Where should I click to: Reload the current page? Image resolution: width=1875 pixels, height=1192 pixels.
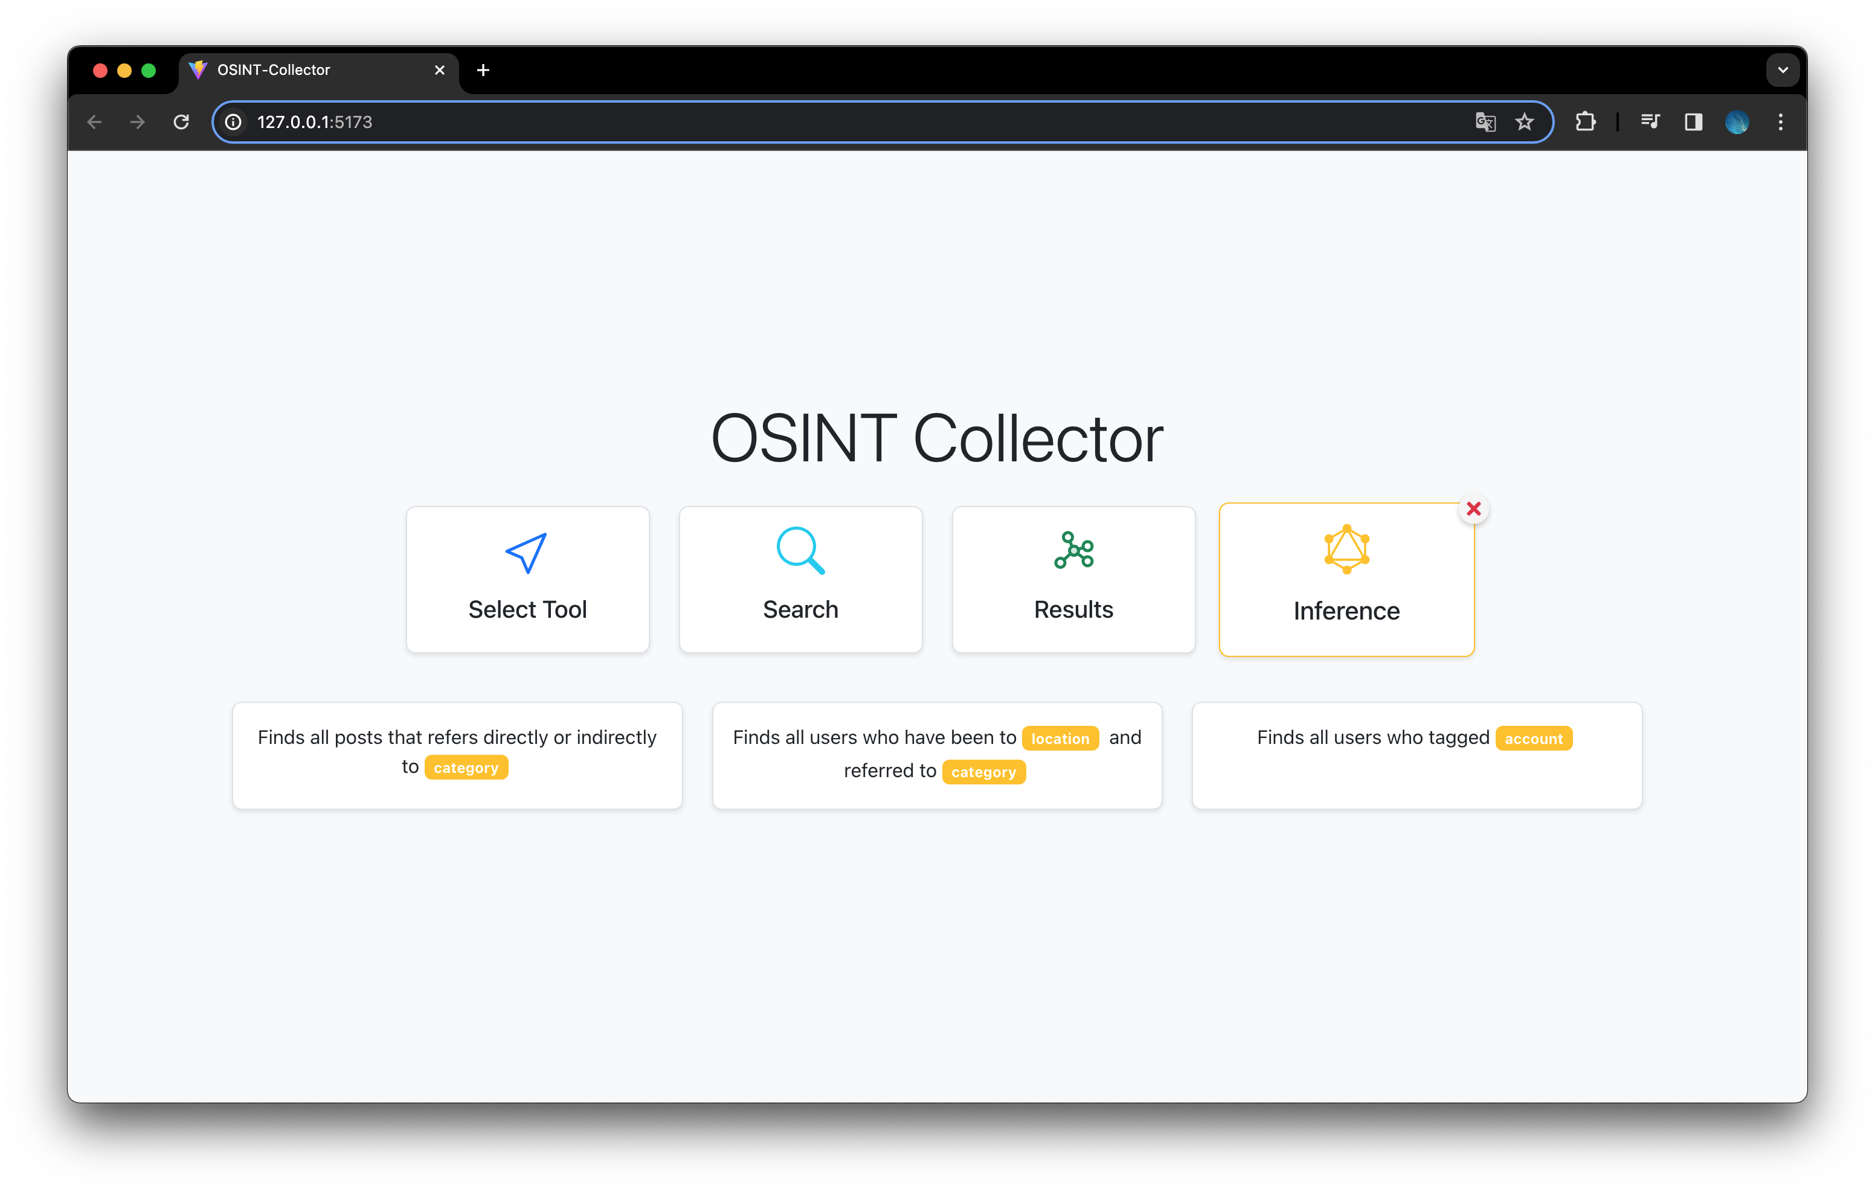(x=181, y=122)
